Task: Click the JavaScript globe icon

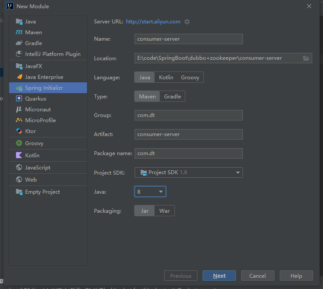Action: tap(19, 167)
